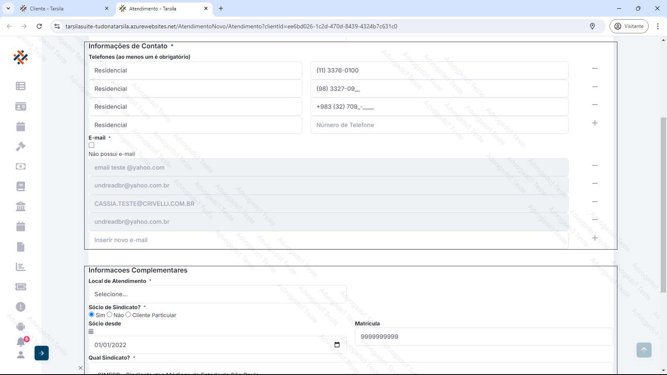
Task: Click the money bill sidebar icon
Action: point(20,166)
